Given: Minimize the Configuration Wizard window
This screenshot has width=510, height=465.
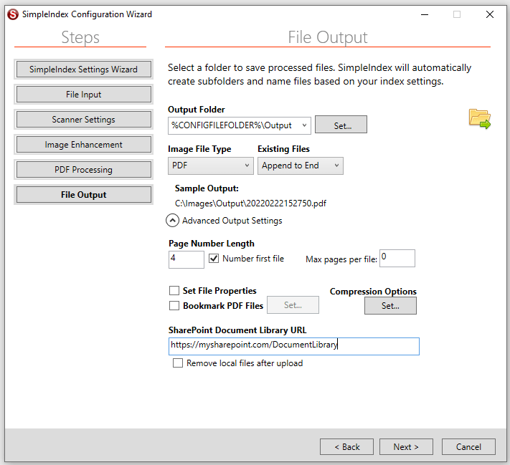Looking at the screenshot, I should (425, 14).
